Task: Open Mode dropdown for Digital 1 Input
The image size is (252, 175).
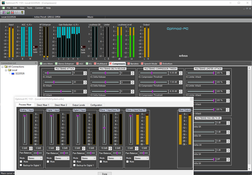Action: 62,158
